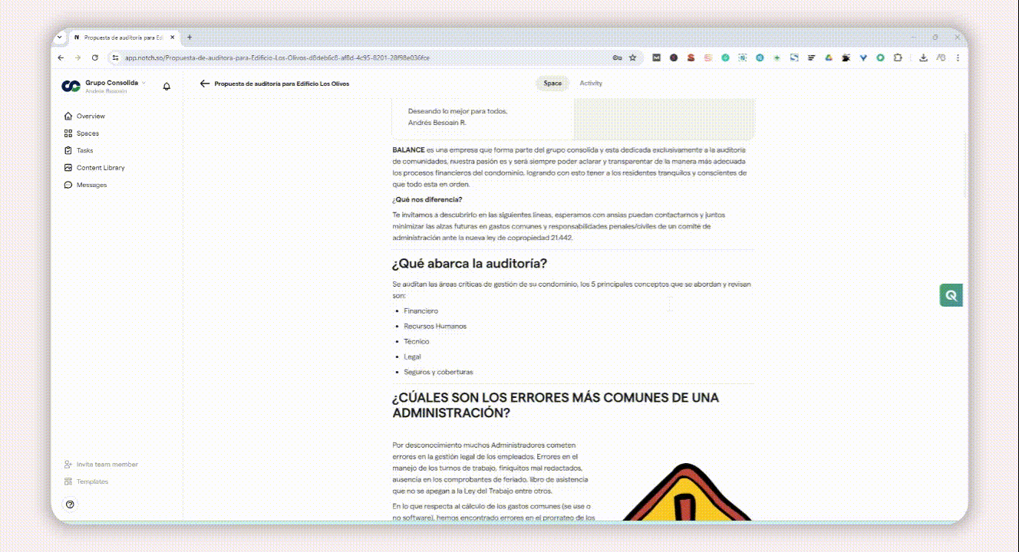Open the tab search dropdown arrow
This screenshot has height=552, width=1019.
click(x=61, y=37)
